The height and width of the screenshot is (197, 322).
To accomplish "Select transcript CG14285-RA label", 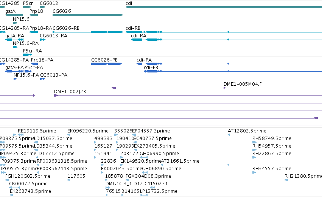I will (x=14, y=28).
